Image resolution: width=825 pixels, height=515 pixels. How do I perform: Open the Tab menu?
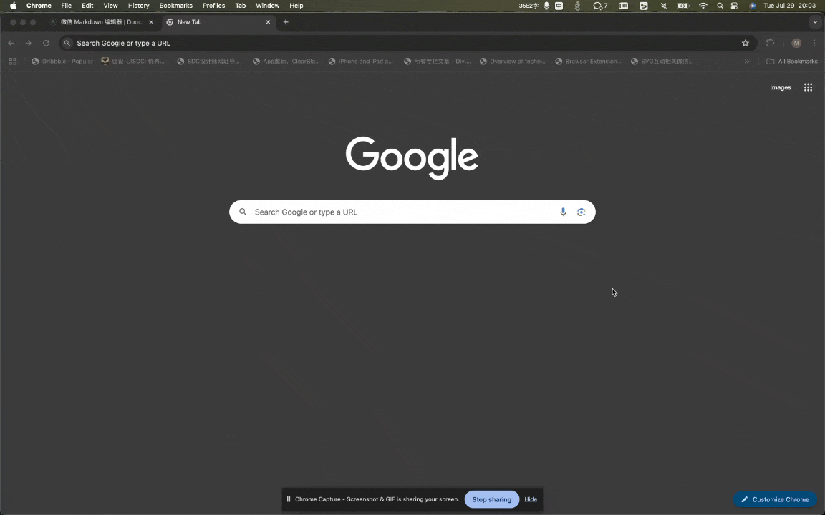click(241, 5)
